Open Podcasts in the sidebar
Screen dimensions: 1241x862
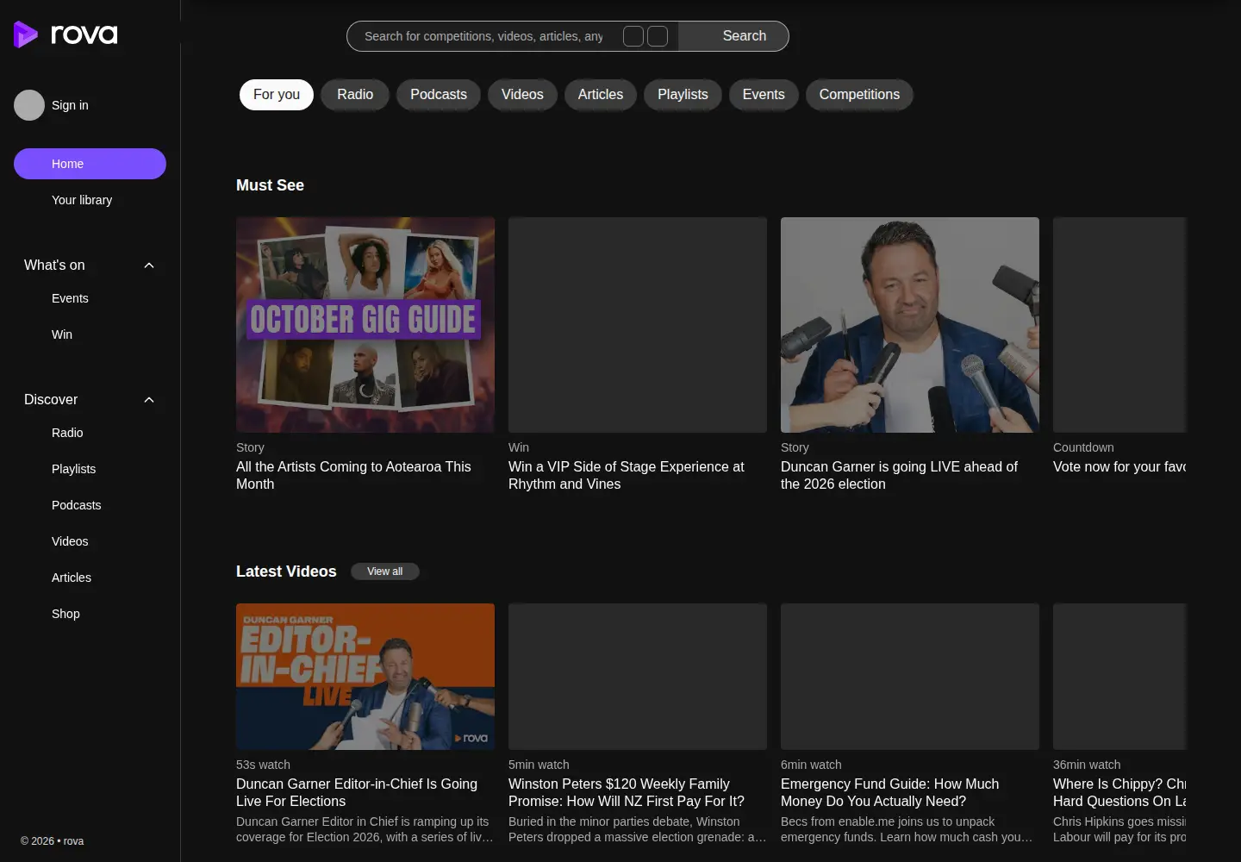[76, 505]
